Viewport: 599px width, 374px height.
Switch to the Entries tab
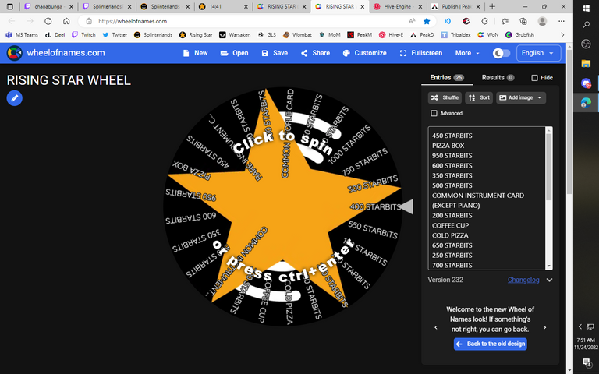[447, 77]
